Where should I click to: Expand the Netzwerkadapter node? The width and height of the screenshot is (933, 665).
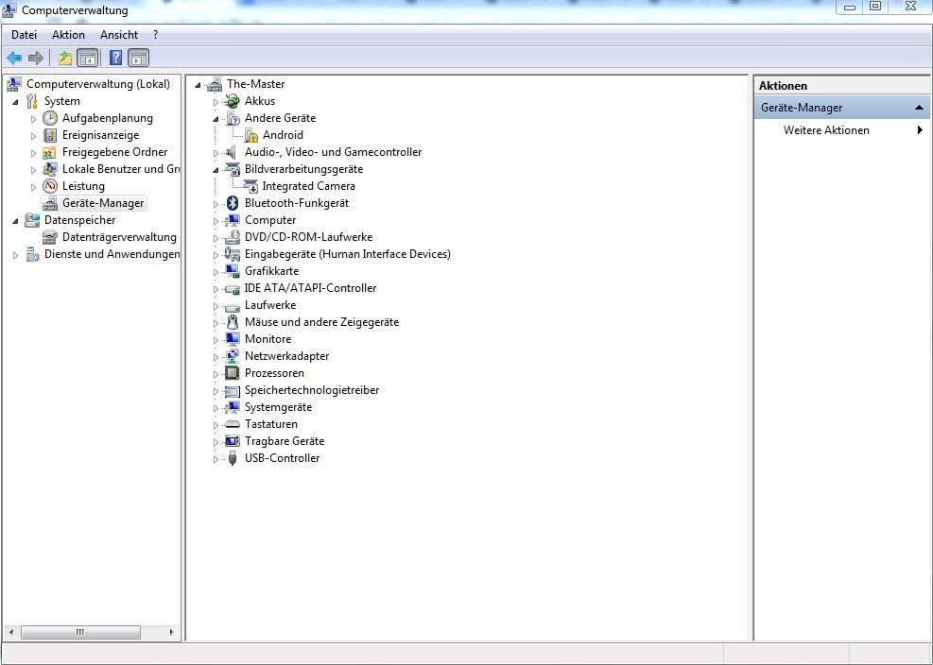point(216,357)
